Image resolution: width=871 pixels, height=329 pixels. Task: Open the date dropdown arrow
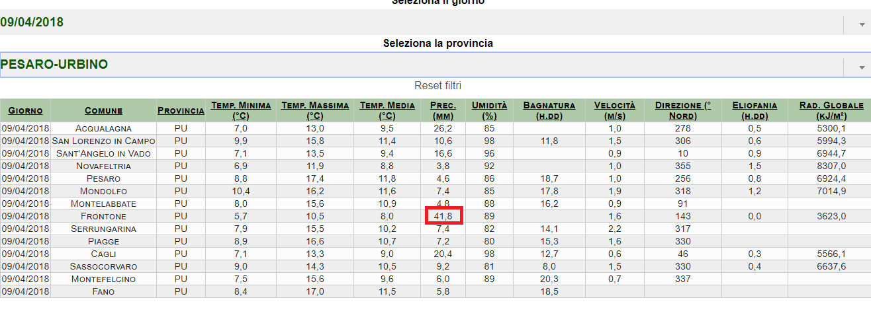(x=862, y=25)
